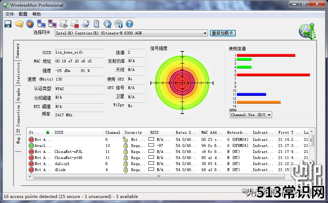Switch to the Graphs tab
The width and height of the screenshot is (328, 203).
point(18,94)
